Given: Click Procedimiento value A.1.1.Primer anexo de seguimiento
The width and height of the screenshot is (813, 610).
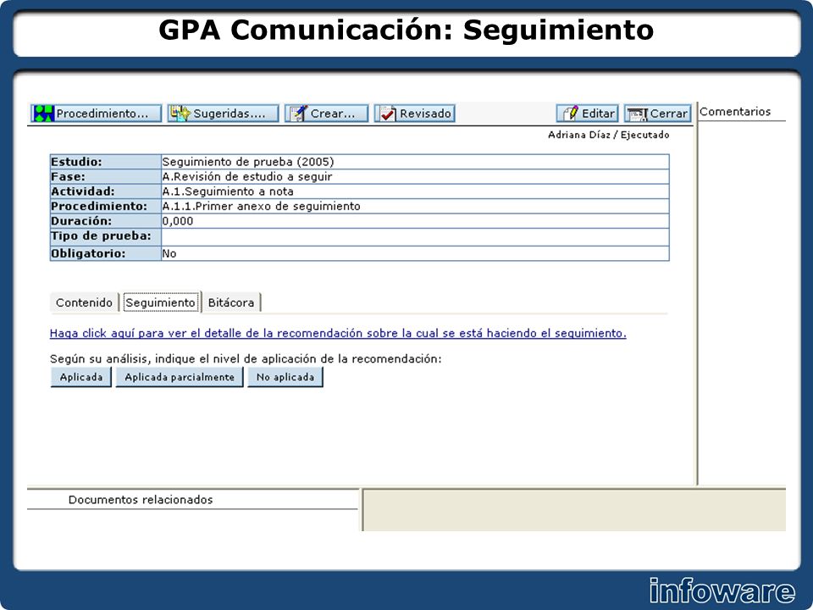Looking at the screenshot, I should (261, 206).
